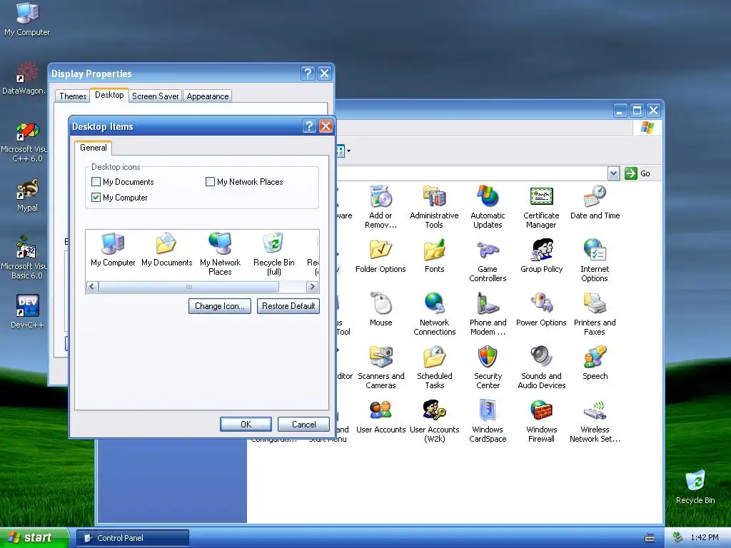Open Administrative Tools icon

click(434, 207)
